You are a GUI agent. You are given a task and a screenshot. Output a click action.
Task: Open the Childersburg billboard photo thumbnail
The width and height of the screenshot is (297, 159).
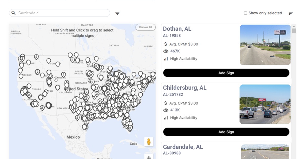pos(265,104)
